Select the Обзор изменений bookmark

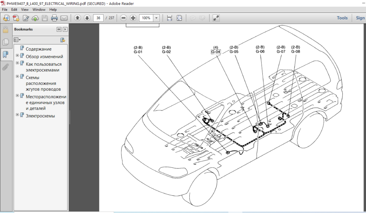coord(44,57)
